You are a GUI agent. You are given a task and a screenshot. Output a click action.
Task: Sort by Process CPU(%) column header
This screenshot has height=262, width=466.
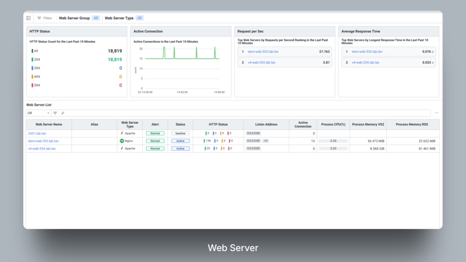tap(333, 124)
